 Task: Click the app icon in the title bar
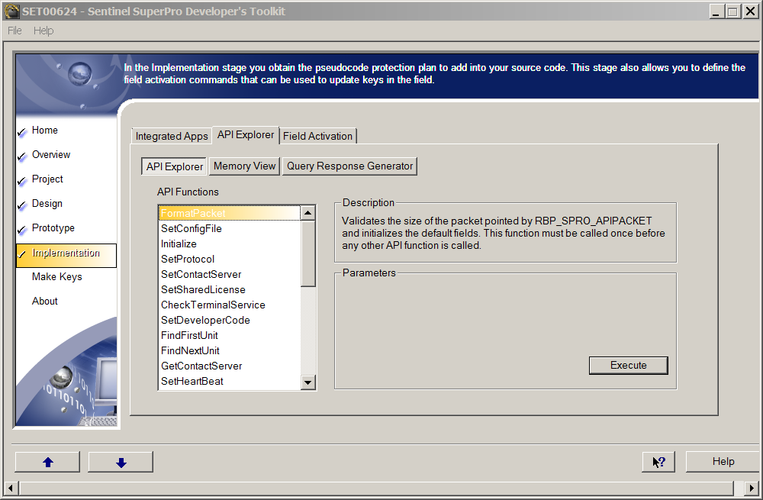[11, 11]
